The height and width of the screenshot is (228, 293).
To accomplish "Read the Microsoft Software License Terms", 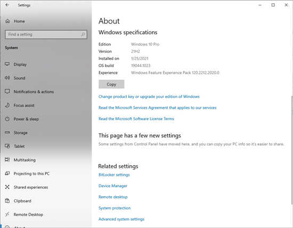I will tap(136, 119).
